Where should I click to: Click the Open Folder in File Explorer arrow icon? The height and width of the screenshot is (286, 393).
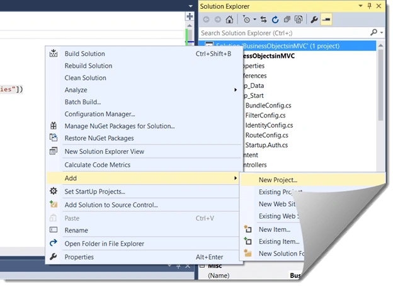tap(54, 243)
